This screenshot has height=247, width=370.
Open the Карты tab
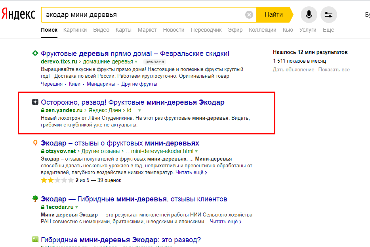pyautogui.click(x=124, y=30)
